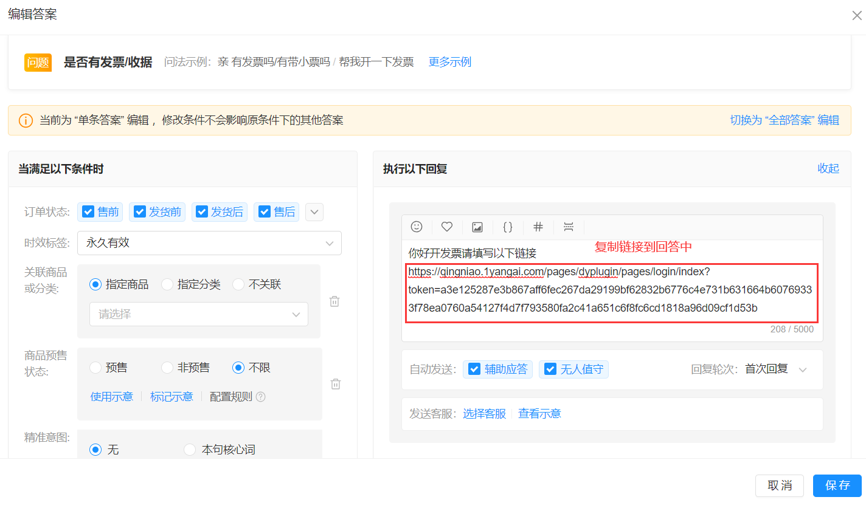Choose the 预售 radio option
Screen dimensions: 866x511
pyautogui.click(x=95, y=368)
